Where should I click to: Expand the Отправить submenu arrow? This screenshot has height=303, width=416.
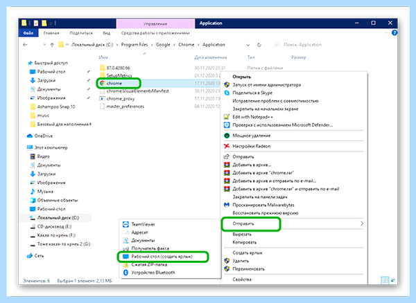click(362, 223)
